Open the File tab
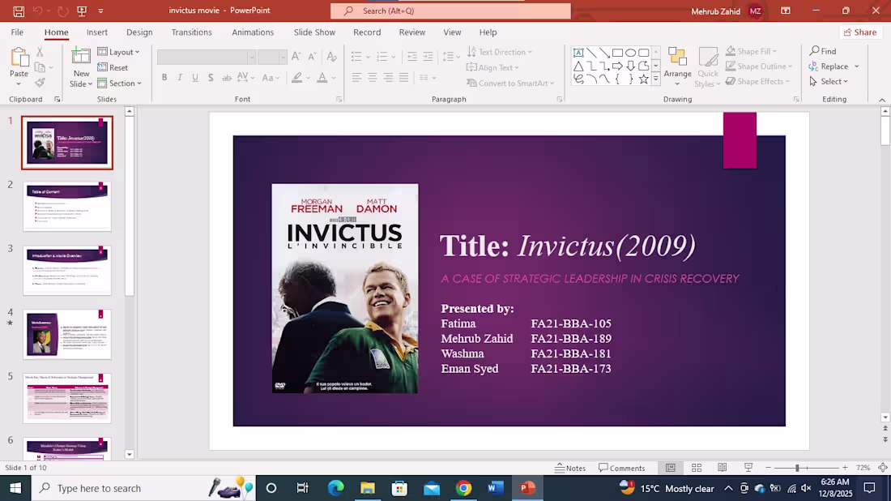891x501 pixels. (17, 32)
